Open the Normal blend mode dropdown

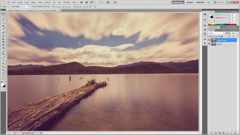(216, 33)
